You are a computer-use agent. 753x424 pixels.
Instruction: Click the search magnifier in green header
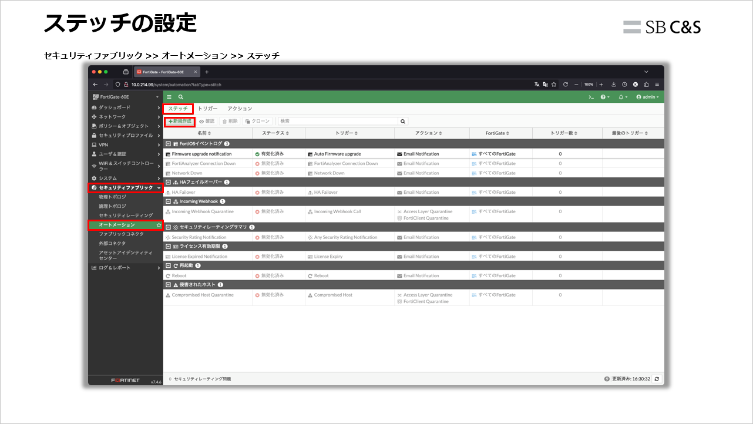click(181, 97)
